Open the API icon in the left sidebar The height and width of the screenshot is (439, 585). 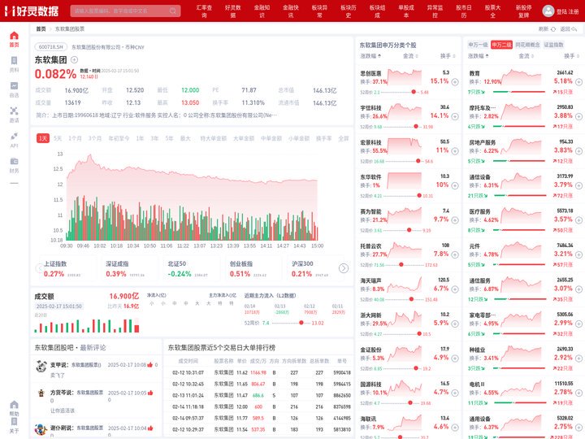(x=14, y=136)
